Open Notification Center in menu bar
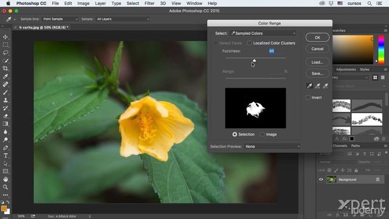 (x=379, y=4)
